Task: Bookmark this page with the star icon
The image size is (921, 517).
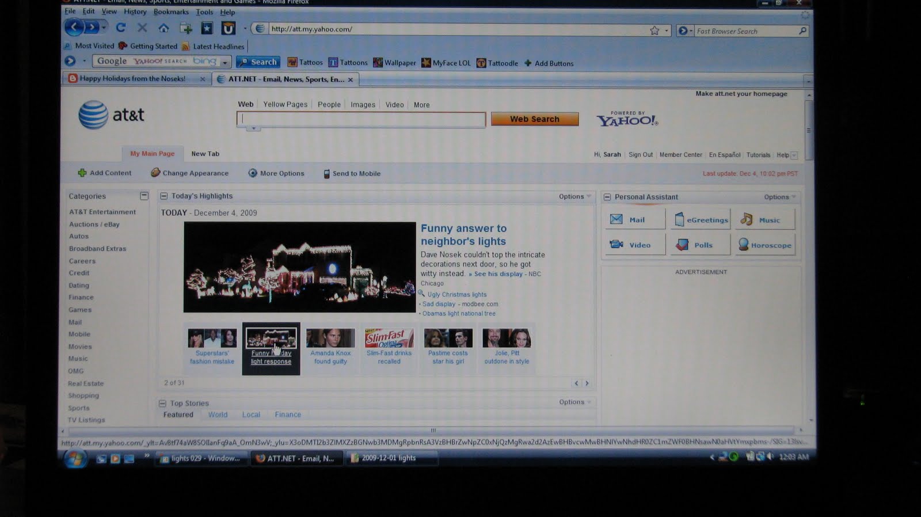Action: coord(654,31)
